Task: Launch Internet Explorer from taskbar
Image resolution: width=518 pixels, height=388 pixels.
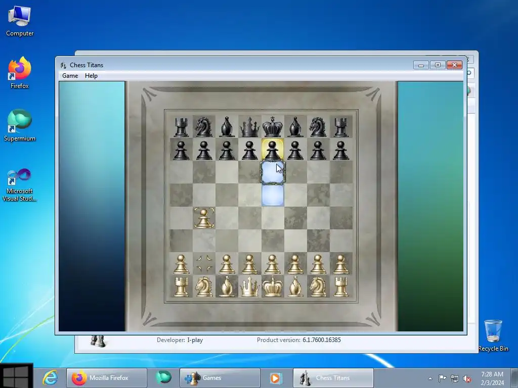Action: (50, 378)
